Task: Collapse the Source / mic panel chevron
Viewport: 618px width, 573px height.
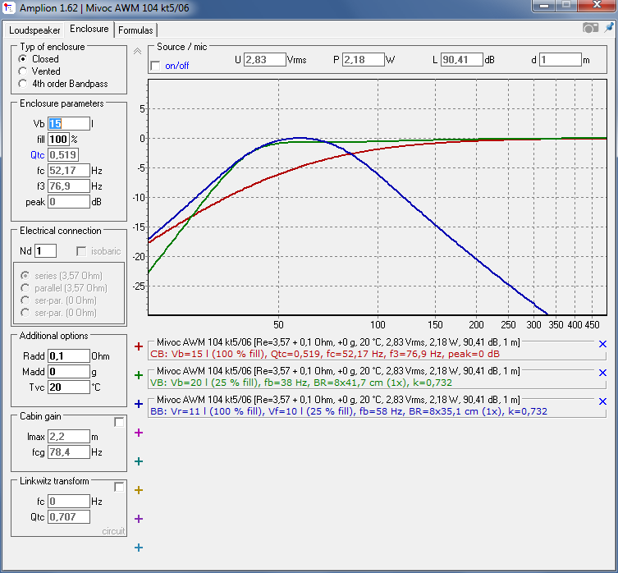Action: click(x=137, y=51)
